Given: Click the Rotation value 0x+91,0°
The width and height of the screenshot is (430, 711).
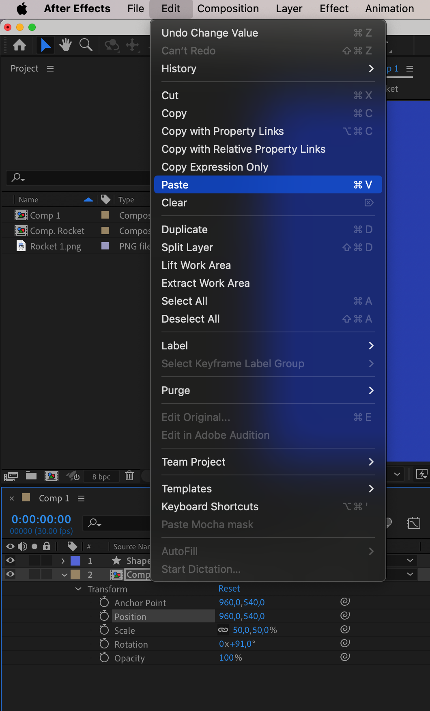Looking at the screenshot, I should [x=237, y=644].
